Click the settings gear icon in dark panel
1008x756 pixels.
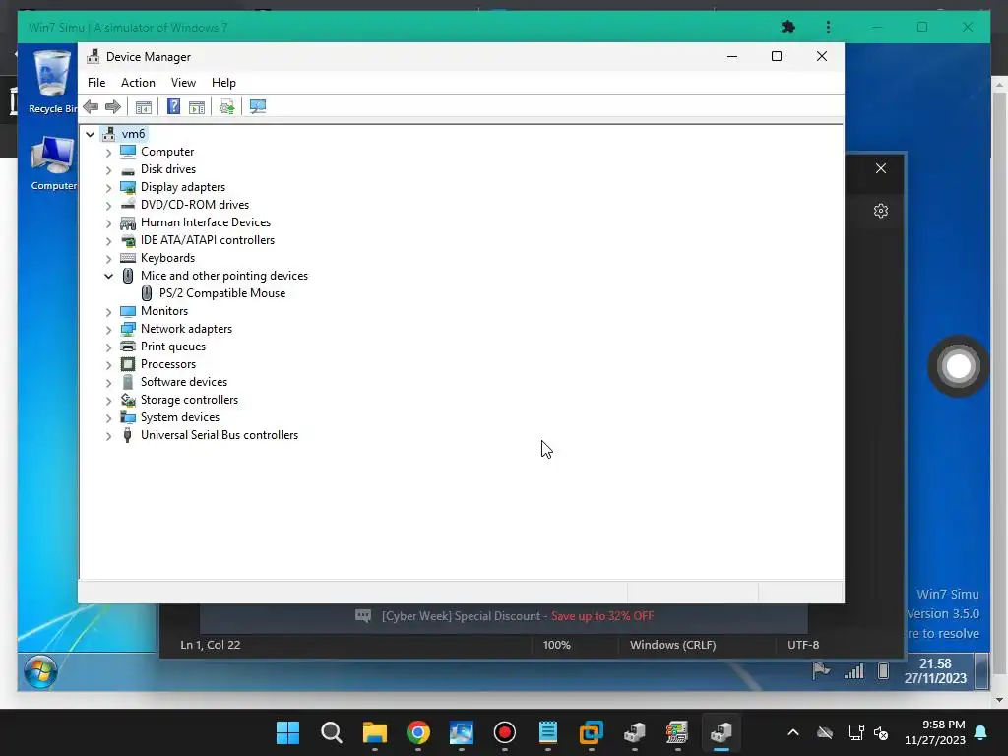click(881, 211)
